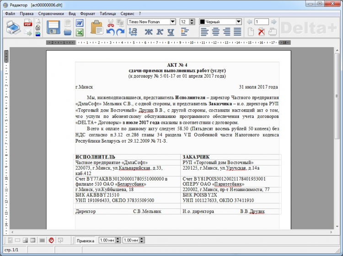This screenshot has width=343, height=256.
Task: Adjust the font size 12 spinner
Action: tap(192, 21)
